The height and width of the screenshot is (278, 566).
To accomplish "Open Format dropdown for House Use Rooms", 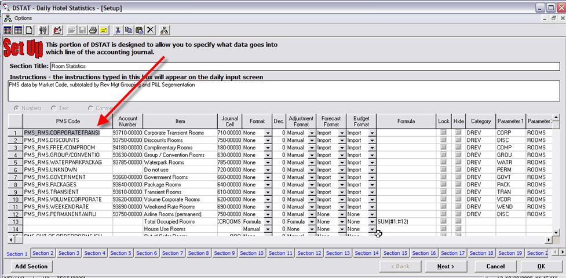I will [268, 229].
